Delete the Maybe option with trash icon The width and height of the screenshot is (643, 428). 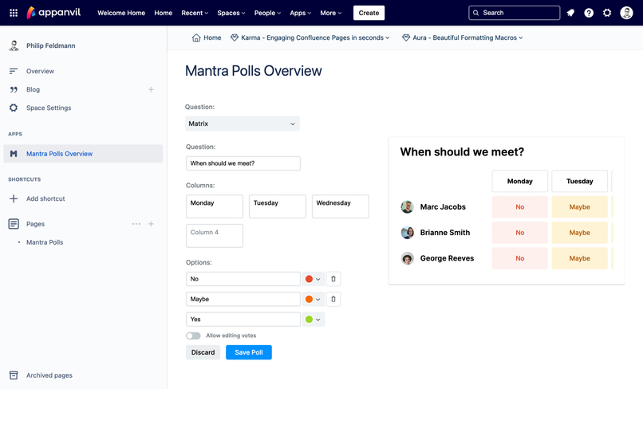333,299
